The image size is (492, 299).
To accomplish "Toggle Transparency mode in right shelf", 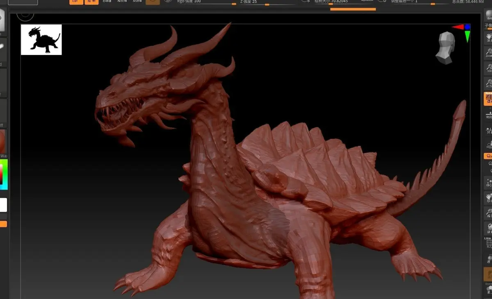I will coord(488,258).
